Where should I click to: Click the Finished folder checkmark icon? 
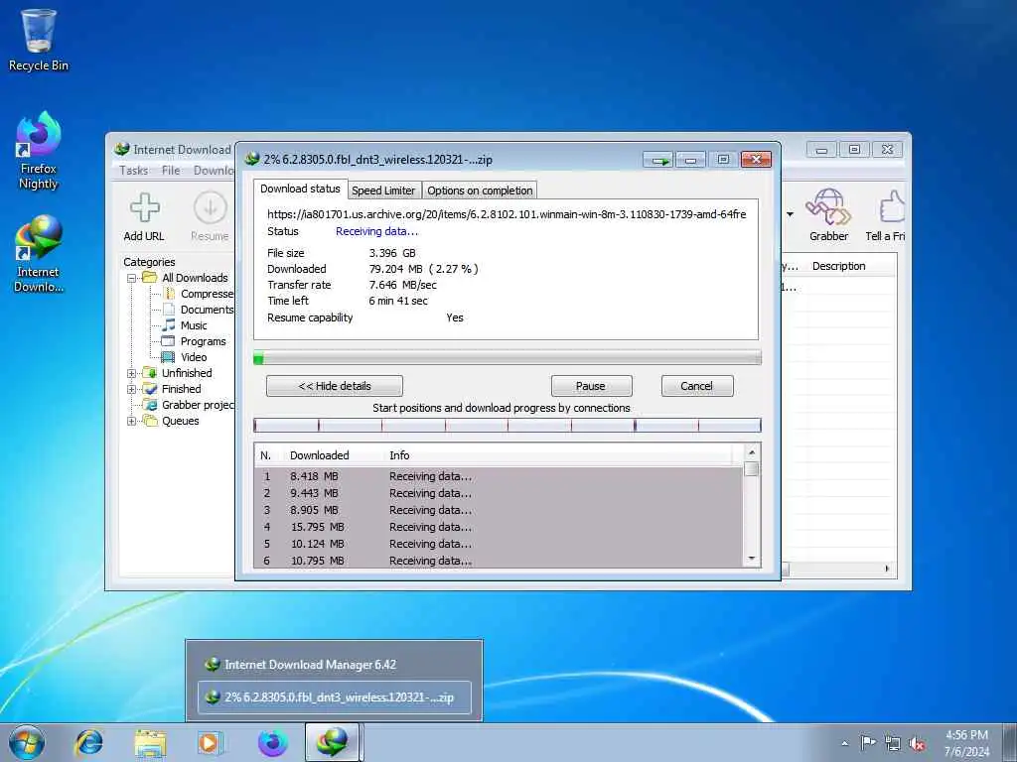point(150,389)
